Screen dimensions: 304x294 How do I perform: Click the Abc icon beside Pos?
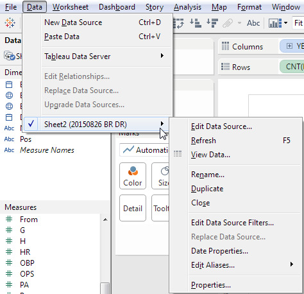(9, 139)
